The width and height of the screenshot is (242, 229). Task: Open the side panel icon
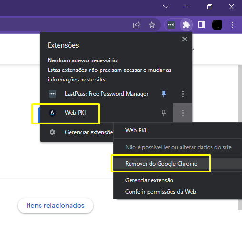(x=201, y=25)
